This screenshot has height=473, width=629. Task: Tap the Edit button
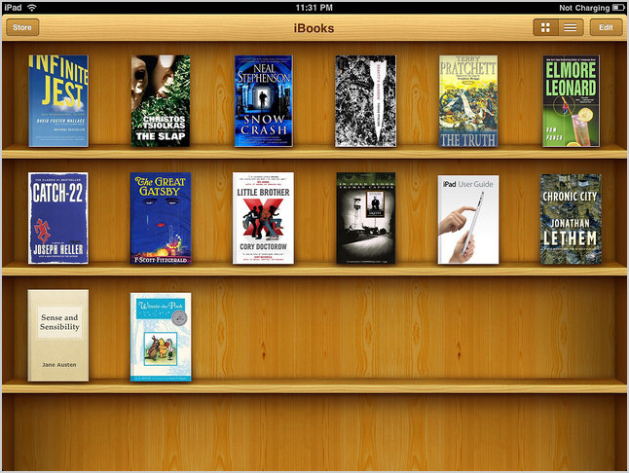(606, 27)
